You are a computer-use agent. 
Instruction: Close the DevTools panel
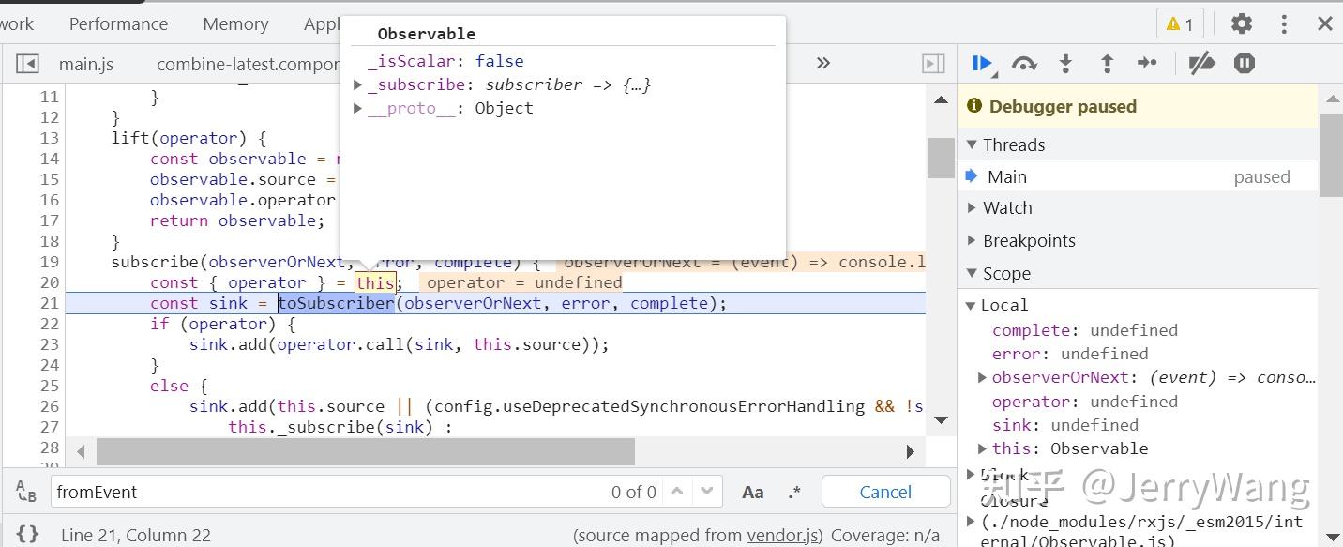(1325, 24)
